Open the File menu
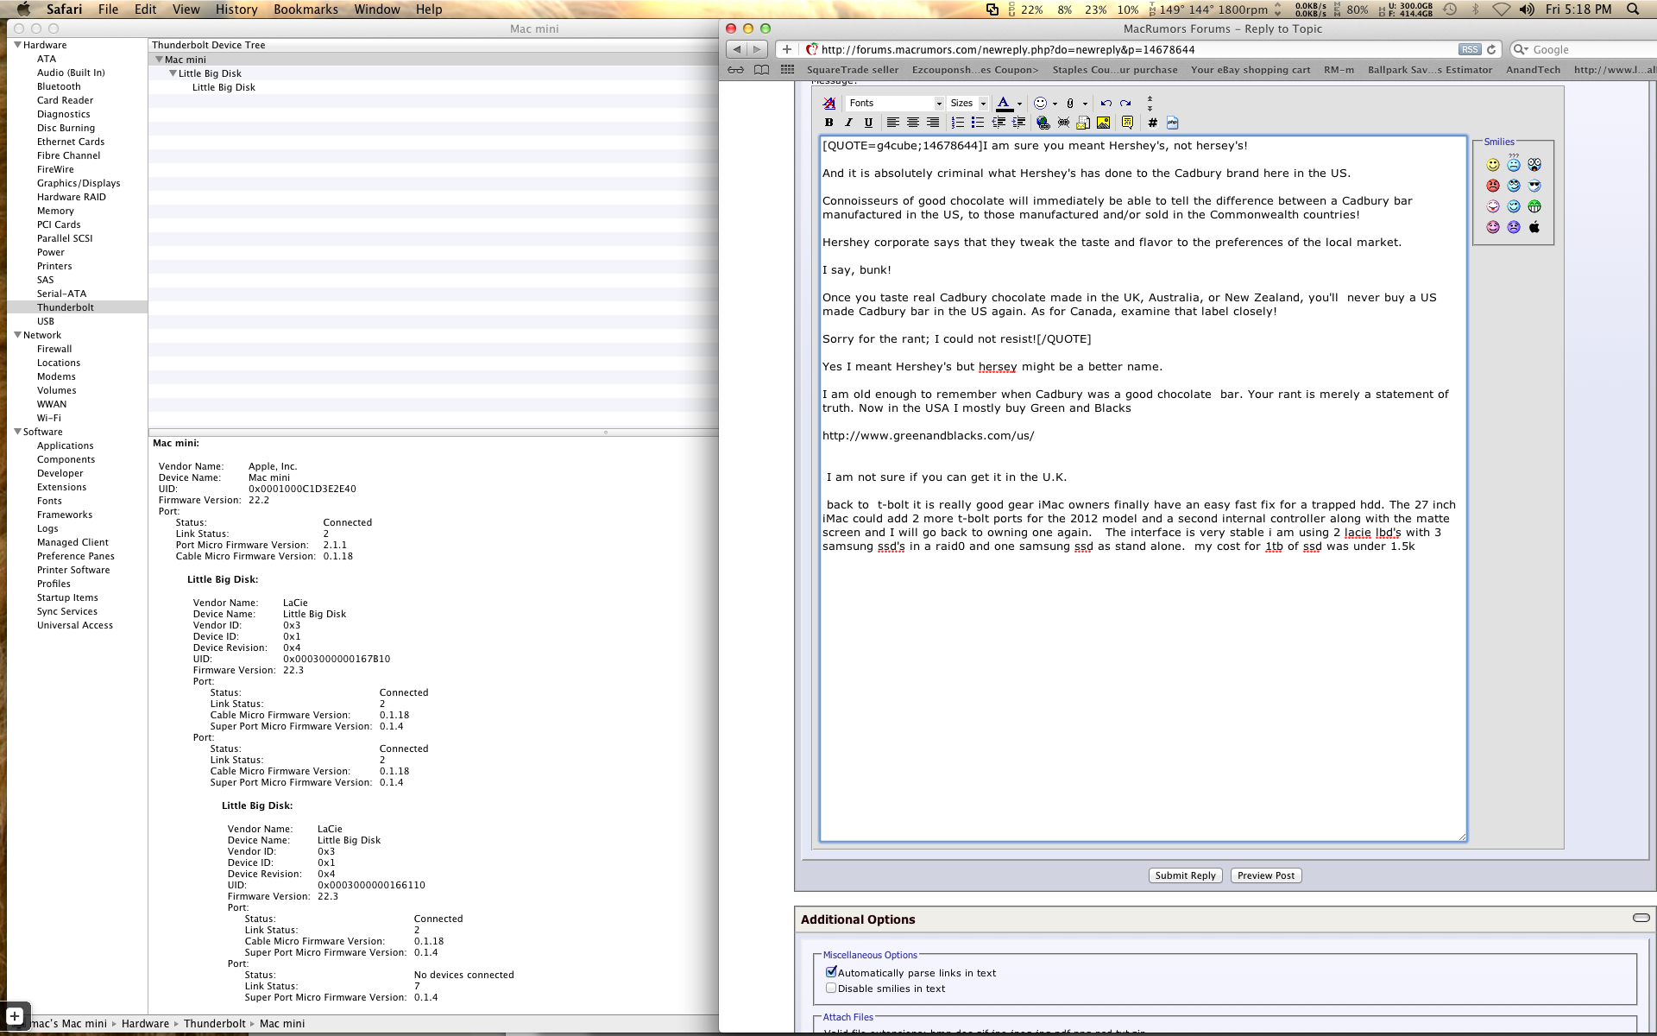1657x1036 pixels. (x=108, y=9)
